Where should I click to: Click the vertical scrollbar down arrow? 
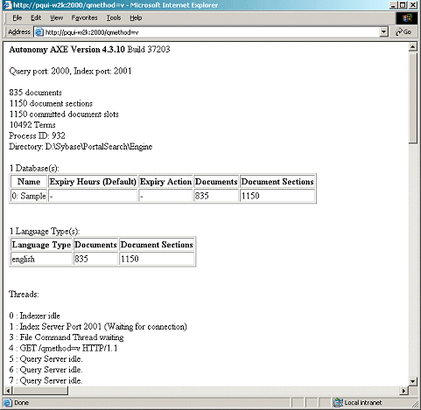[413, 381]
